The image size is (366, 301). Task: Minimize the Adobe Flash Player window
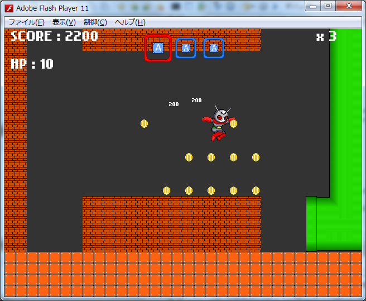click(x=313, y=6)
